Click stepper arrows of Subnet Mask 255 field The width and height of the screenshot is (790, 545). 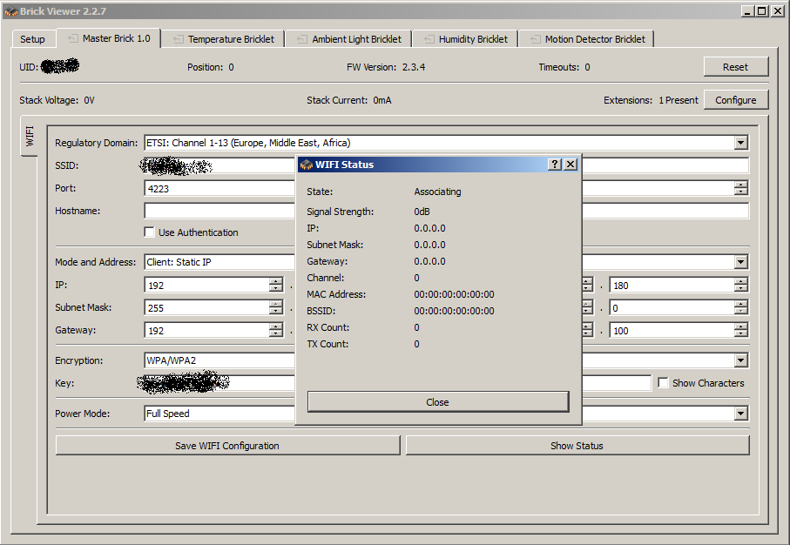pyautogui.click(x=275, y=307)
